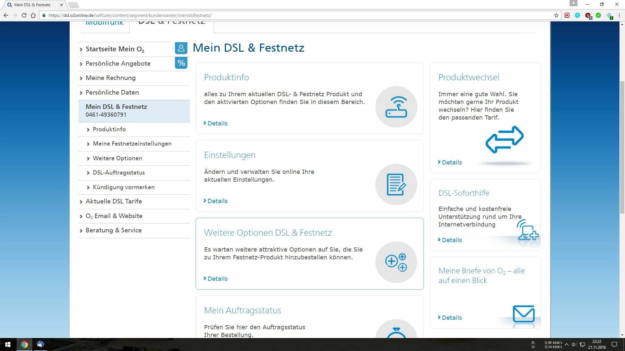Expand Beratung & Service sidebar entry
Screen dimensions: 625x351
click(x=114, y=230)
